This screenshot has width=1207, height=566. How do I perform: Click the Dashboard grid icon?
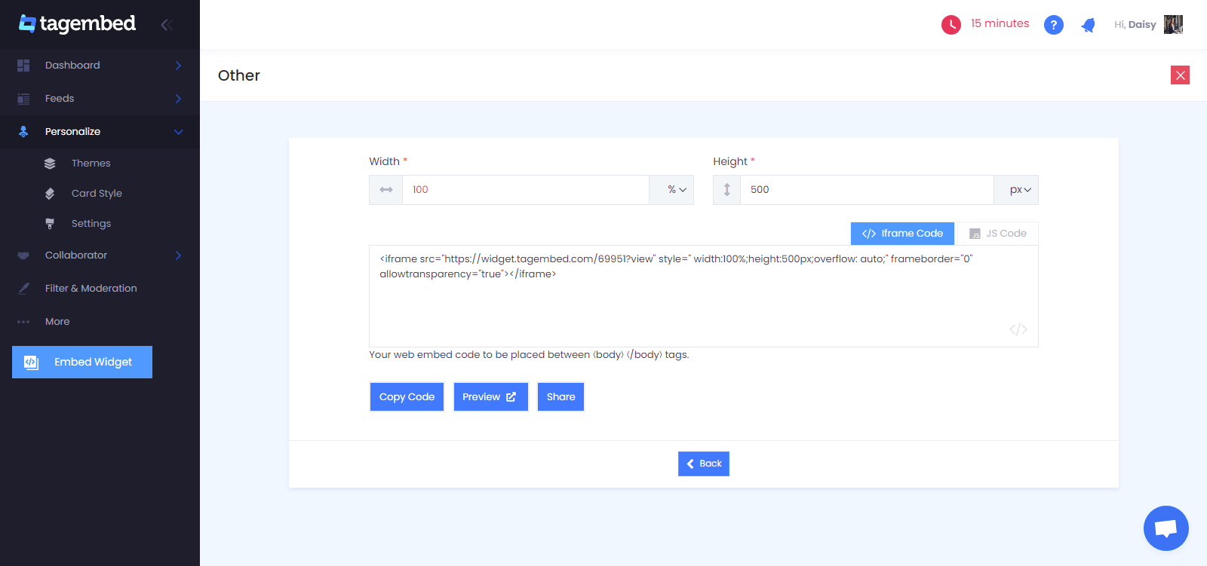pos(23,66)
